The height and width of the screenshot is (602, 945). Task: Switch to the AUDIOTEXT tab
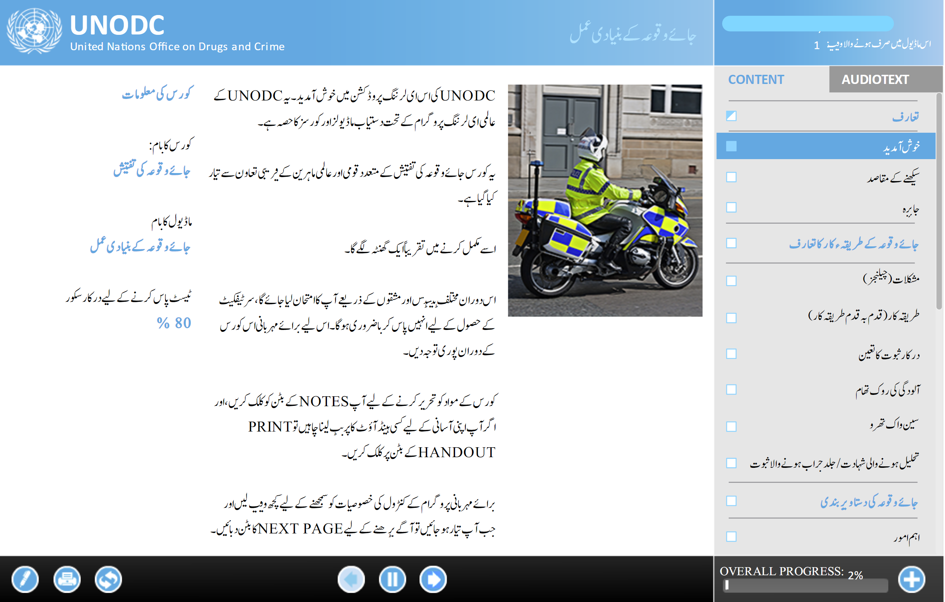click(x=875, y=80)
